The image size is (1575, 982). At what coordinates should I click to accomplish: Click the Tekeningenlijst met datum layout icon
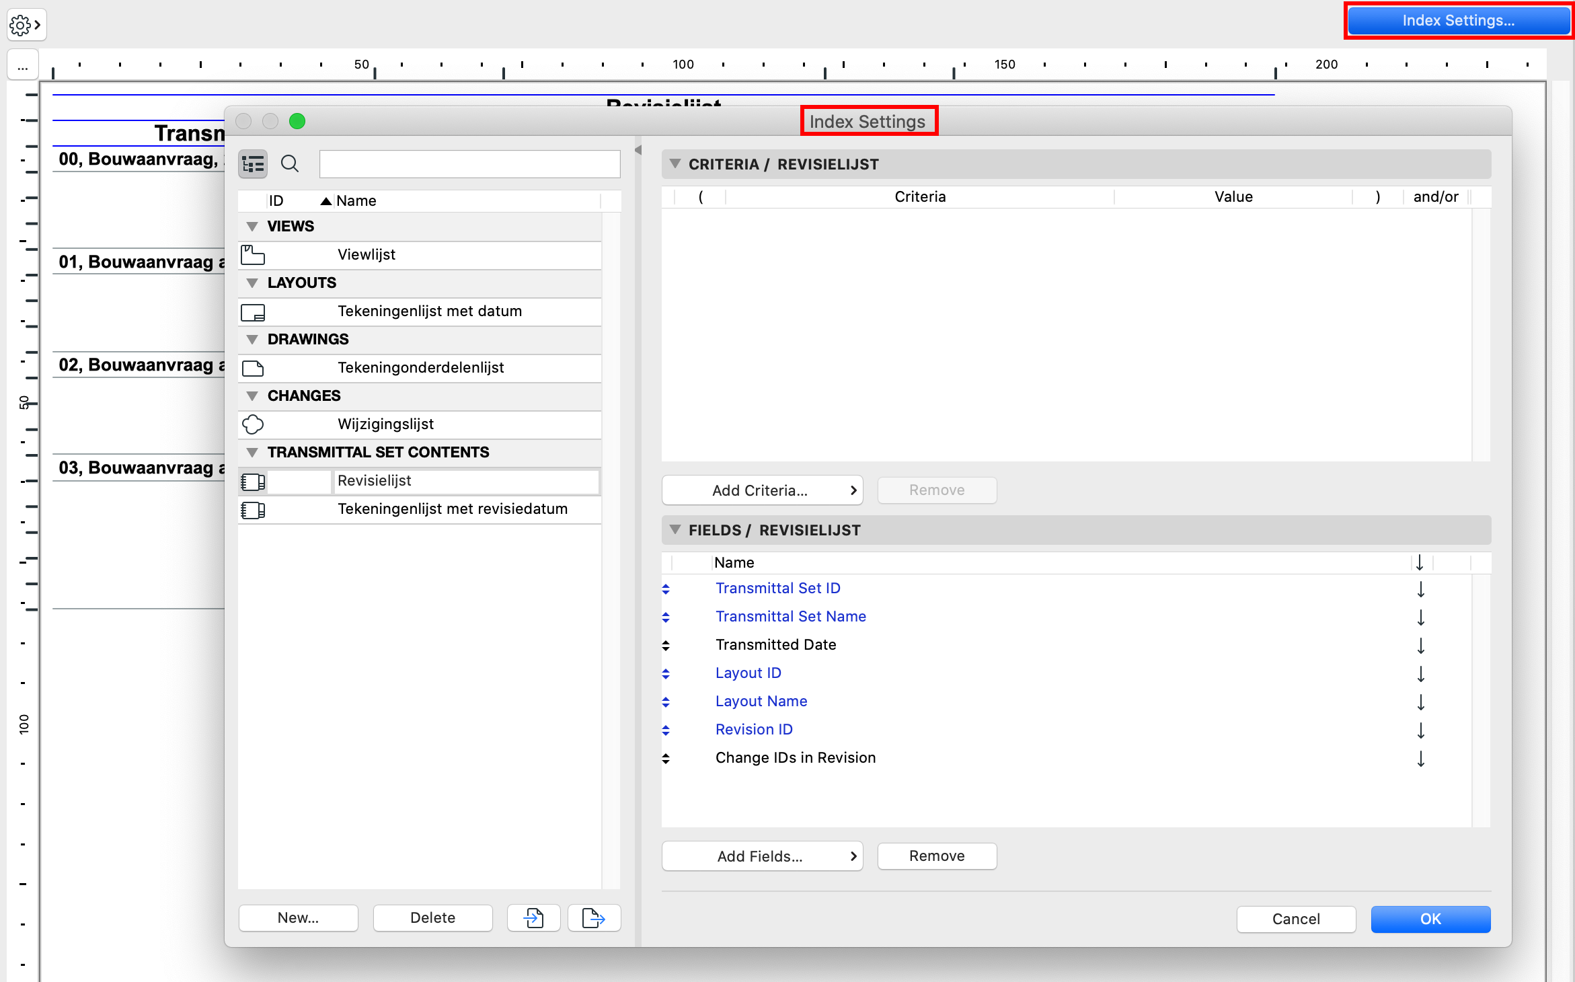[x=253, y=311]
